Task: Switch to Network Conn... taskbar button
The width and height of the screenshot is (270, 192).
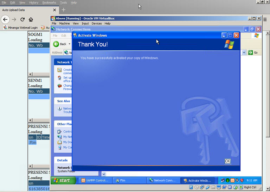Action: tap(163, 180)
